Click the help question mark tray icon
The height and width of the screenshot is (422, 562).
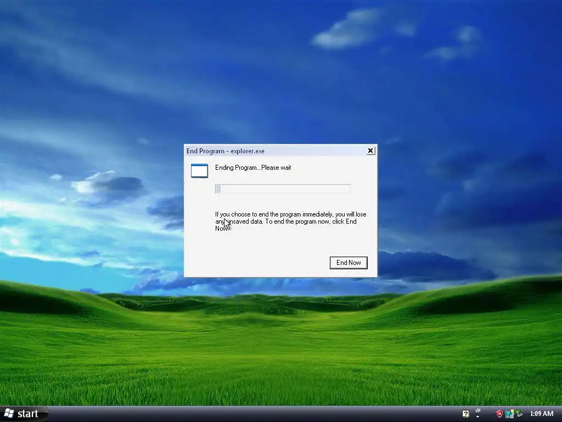(465, 414)
